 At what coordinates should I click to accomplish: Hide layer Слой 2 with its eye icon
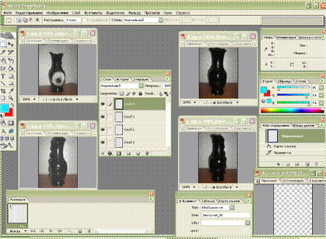click(103, 130)
